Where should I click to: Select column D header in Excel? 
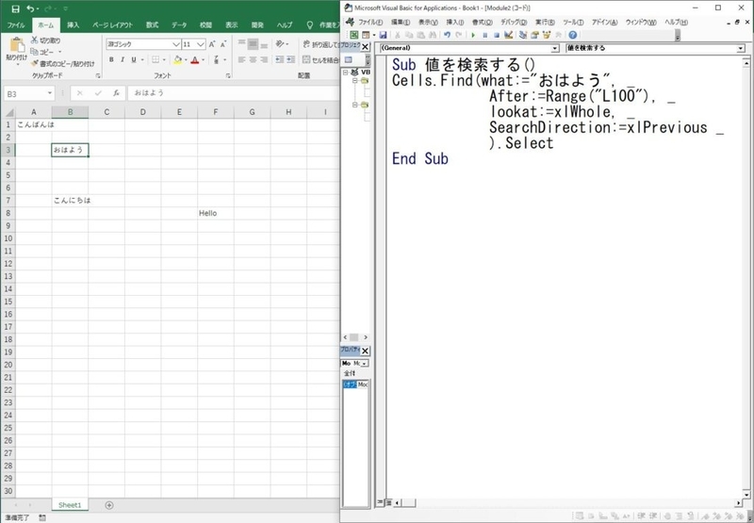(x=143, y=112)
